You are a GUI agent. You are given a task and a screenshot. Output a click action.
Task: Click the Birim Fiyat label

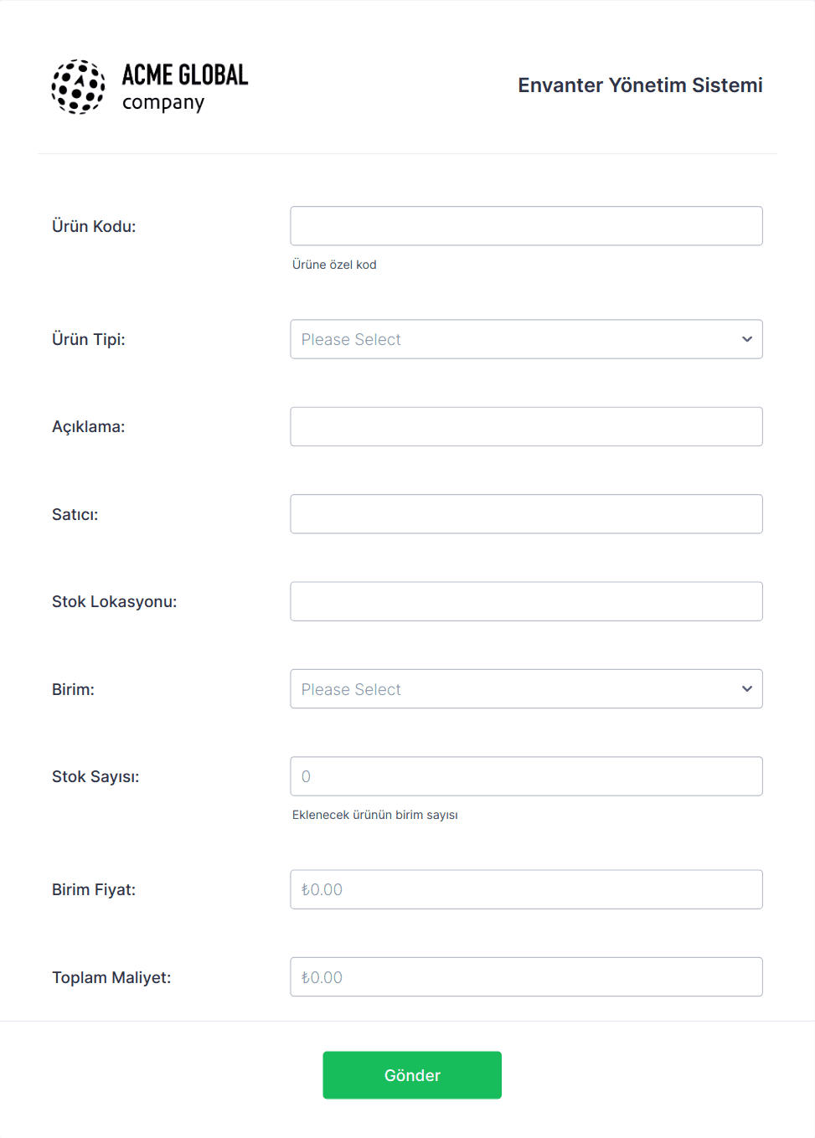[x=94, y=889]
